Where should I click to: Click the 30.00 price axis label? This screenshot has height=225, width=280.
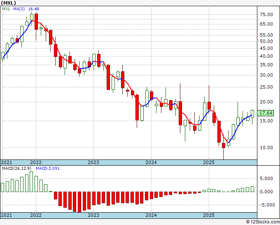click(266, 75)
